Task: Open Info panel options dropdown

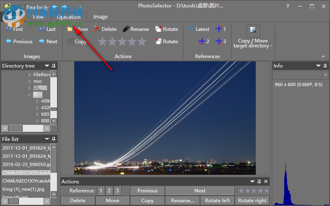Action: [318, 66]
